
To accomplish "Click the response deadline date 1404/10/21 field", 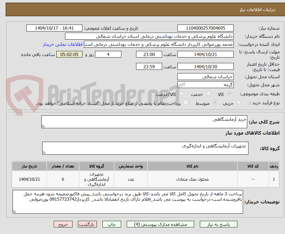I will 206,54.
